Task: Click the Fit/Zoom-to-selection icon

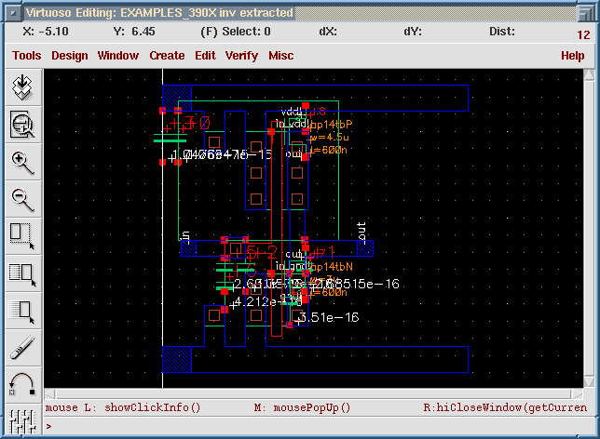Action: point(22,125)
